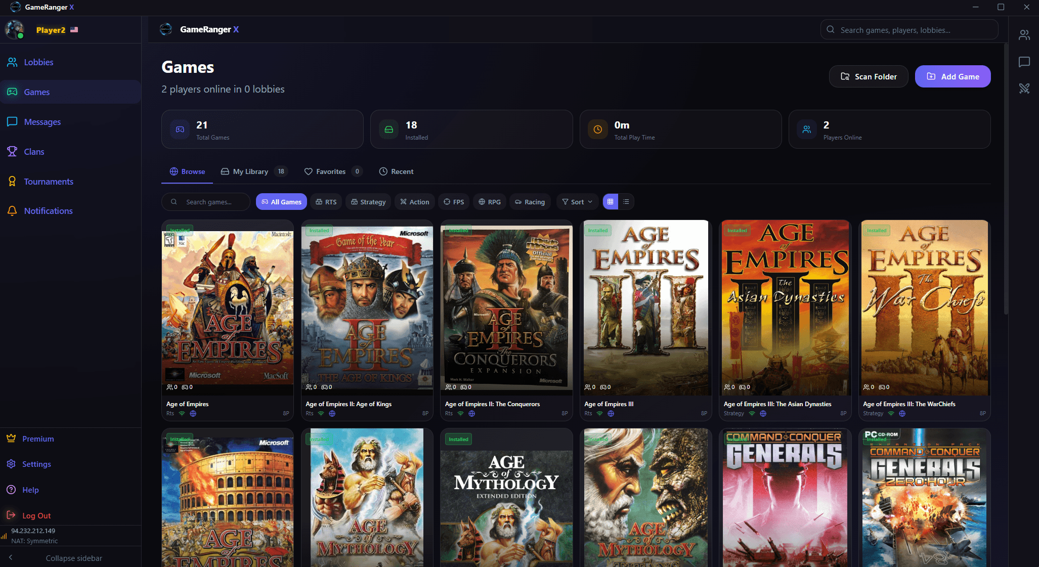This screenshot has width=1039, height=567.
Task: Open the Sort dropdown
Action: point(577,202)
